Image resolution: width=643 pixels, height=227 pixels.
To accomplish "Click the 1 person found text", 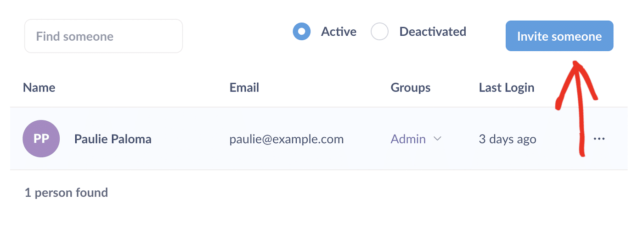I will pyautogui.click(x=66, y=193).
